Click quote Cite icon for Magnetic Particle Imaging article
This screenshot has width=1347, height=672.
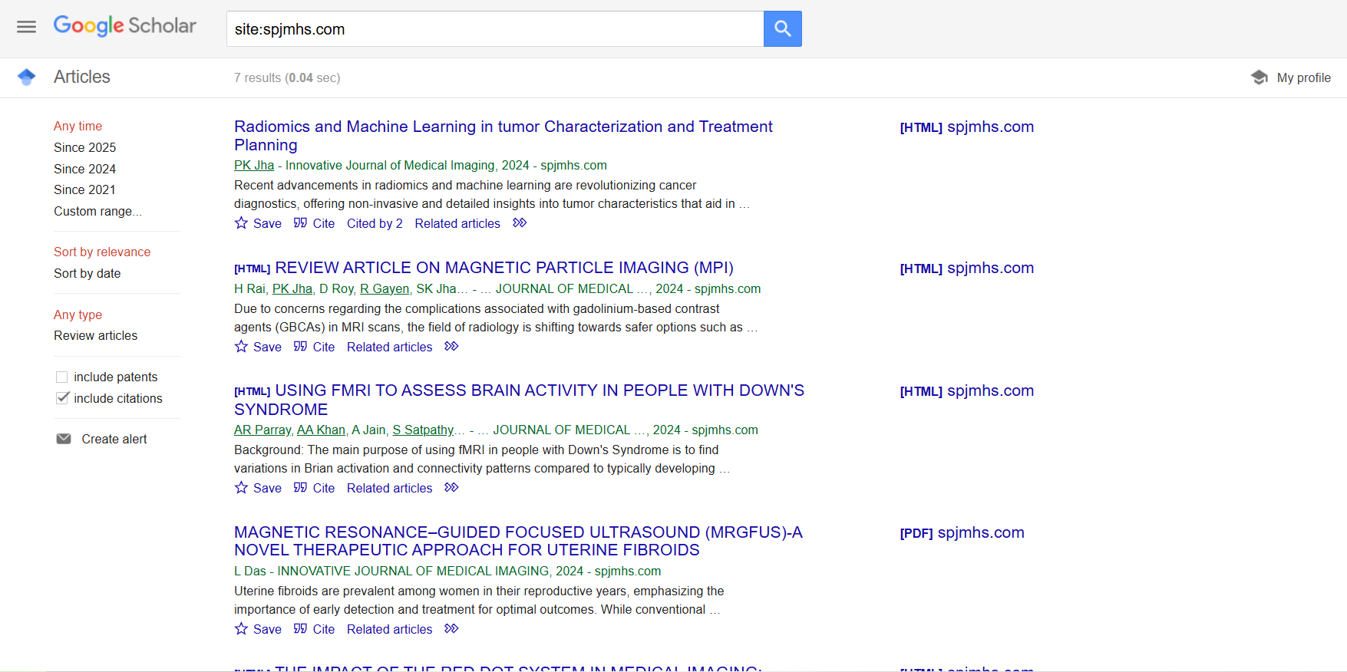coord(300,347)
